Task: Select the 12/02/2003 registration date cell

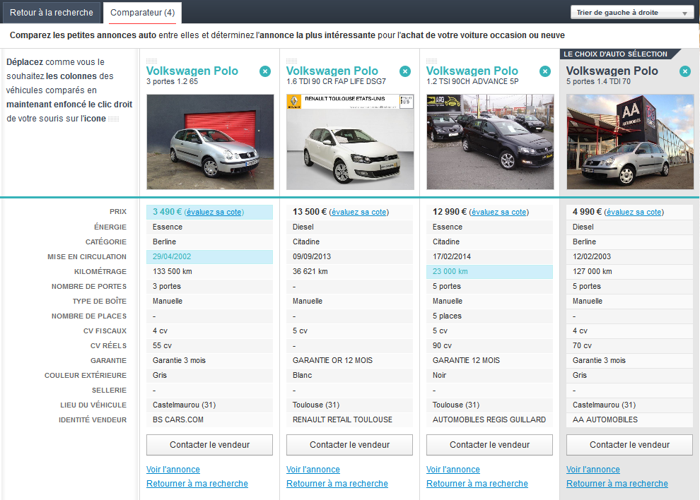Action: [629, 257]
